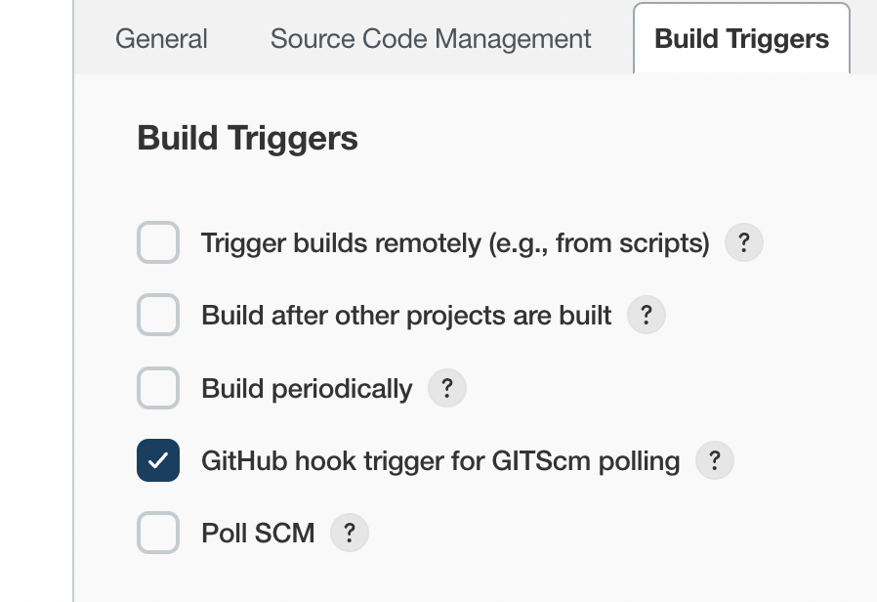
Task: Click the 'Trigger builds remotely' label text
Action: point(454,242)
